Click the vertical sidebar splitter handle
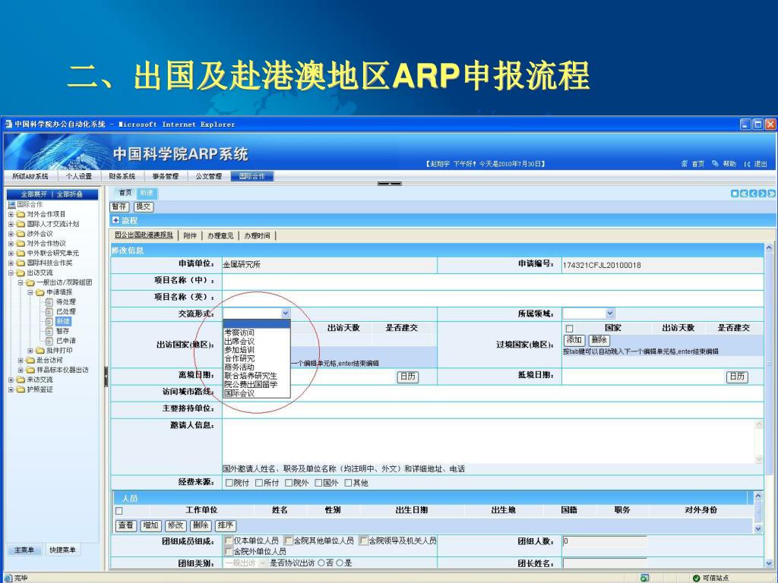778x583 pixels. (x=106, y=377)
